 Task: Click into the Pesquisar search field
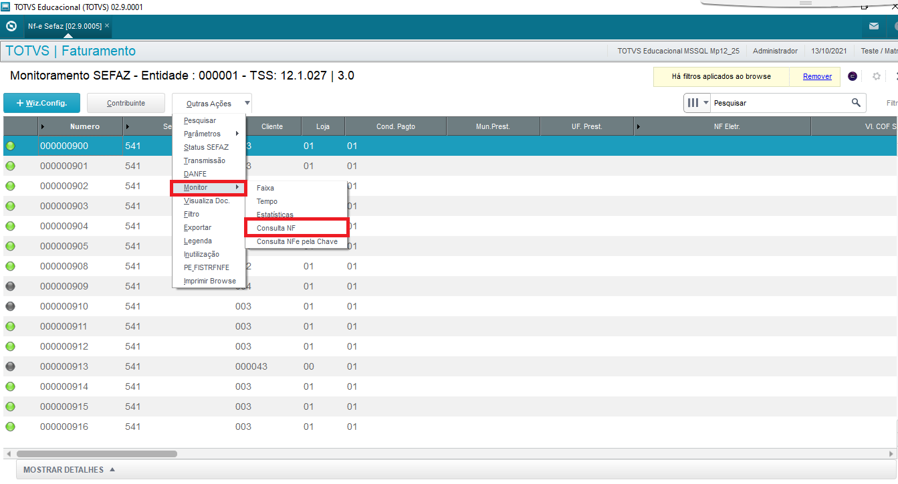779,103
